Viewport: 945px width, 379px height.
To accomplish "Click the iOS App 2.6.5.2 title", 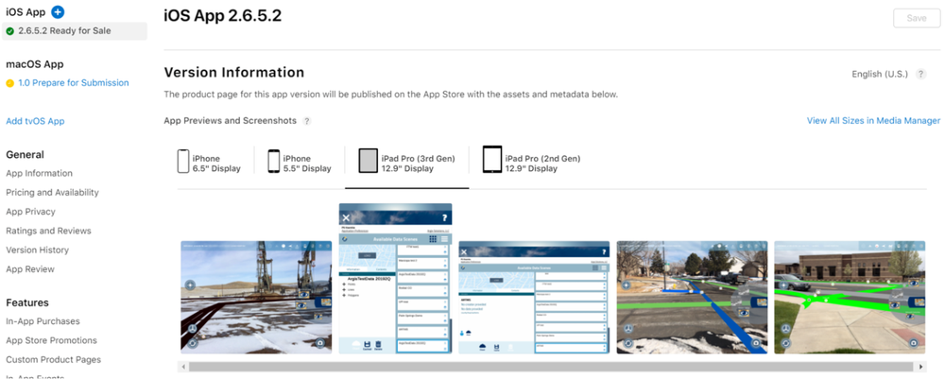I will point(223,16).
